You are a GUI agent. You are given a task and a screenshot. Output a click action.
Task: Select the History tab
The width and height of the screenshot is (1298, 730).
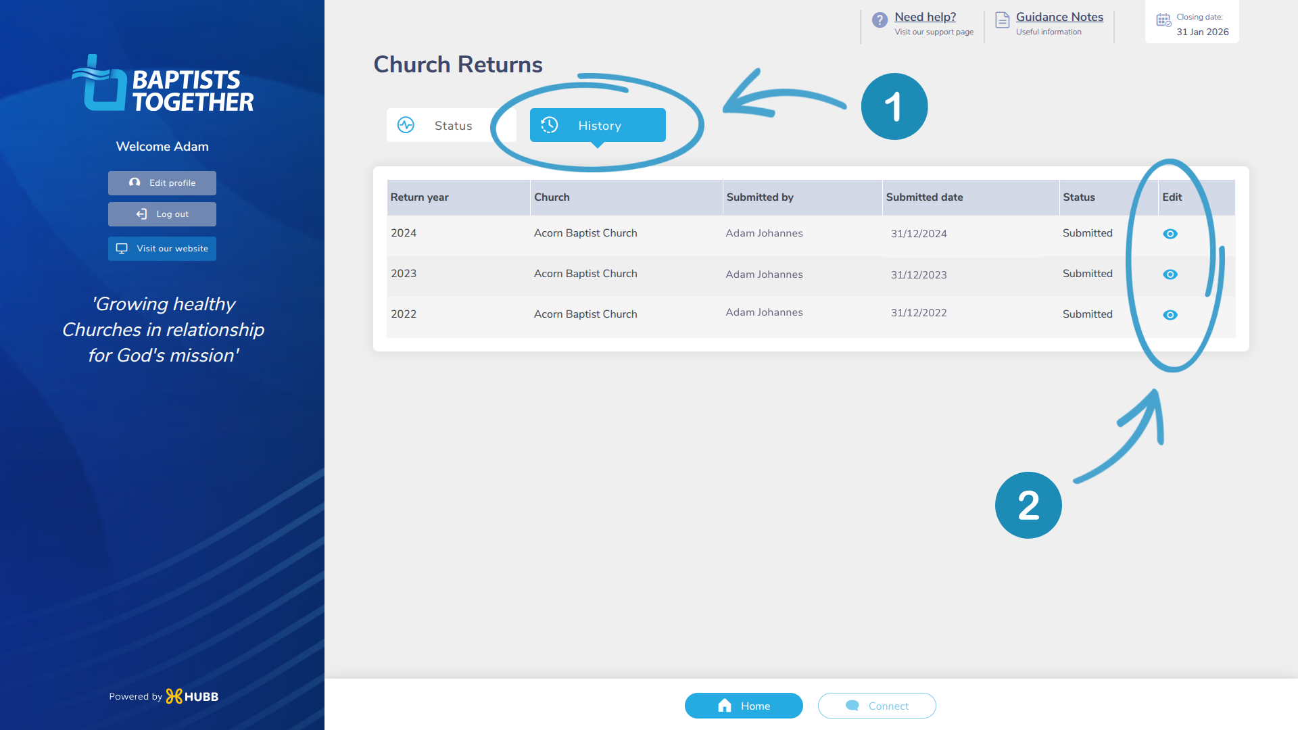(x=599, y=126)
